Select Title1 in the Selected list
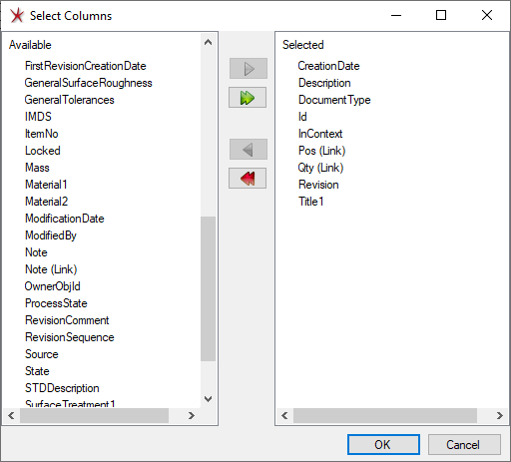511x462 pixels. pyautogui.click(x=310, y=202)
